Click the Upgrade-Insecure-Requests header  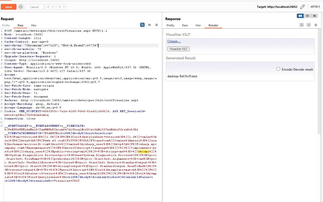click(30, 56)
